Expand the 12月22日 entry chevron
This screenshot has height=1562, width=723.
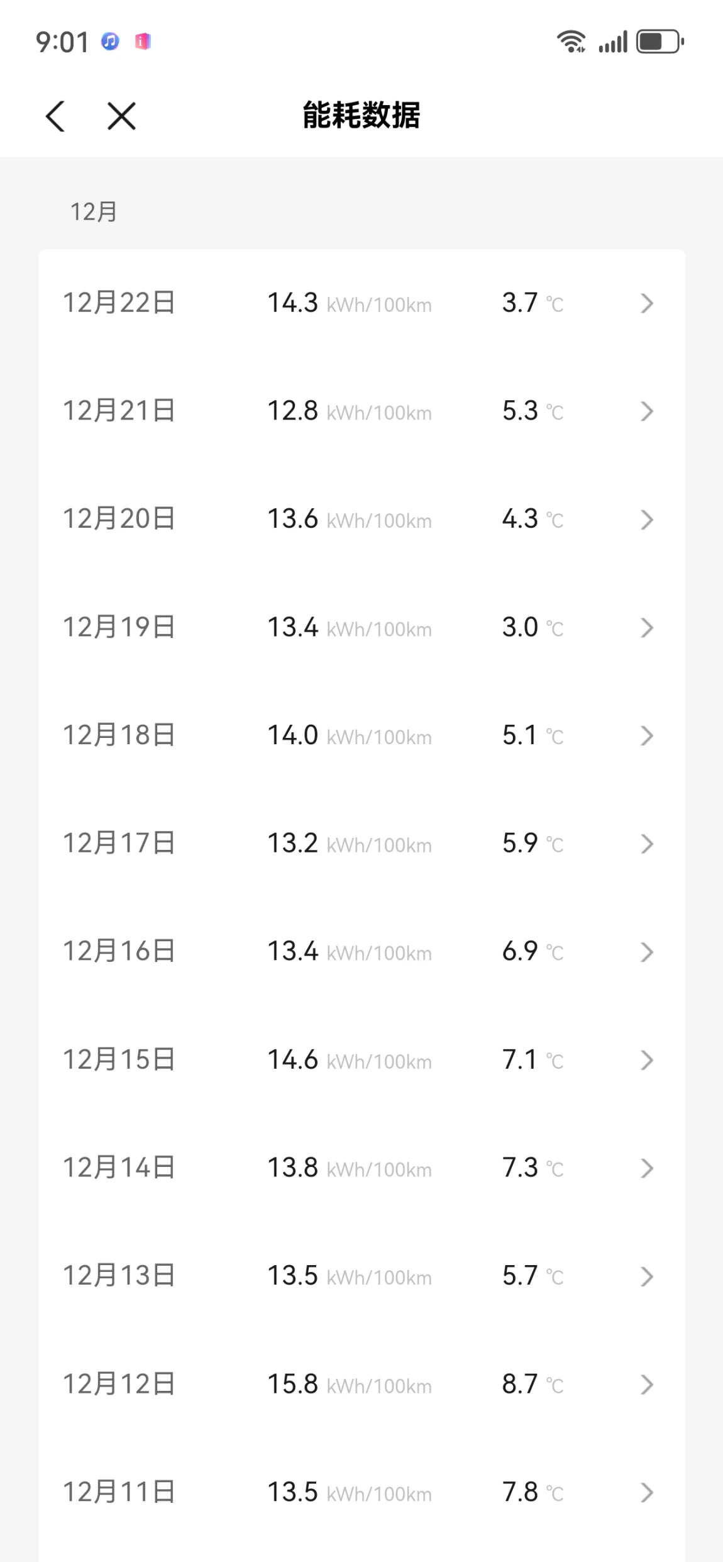(x=647, y=303)
